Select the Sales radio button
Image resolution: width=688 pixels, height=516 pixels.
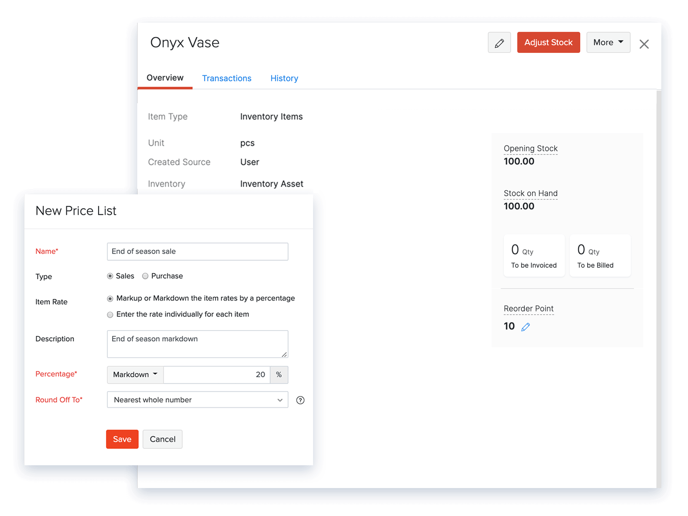(110, 276)
